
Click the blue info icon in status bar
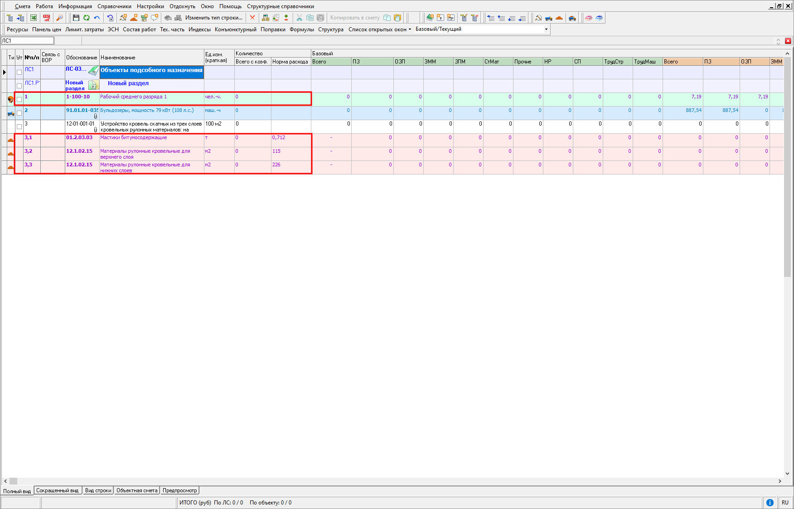pos(770,502)
